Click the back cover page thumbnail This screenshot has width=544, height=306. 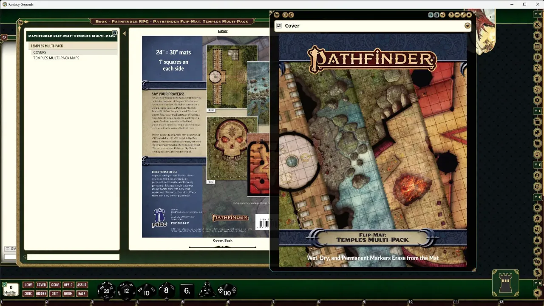tap(206, 137)
